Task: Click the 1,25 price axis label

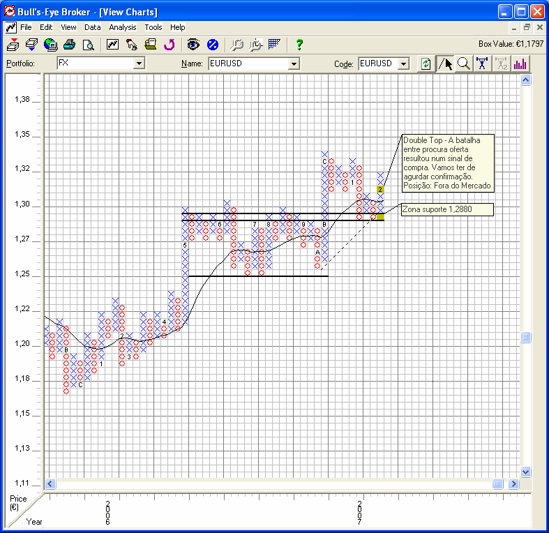Action: [22, 274]
